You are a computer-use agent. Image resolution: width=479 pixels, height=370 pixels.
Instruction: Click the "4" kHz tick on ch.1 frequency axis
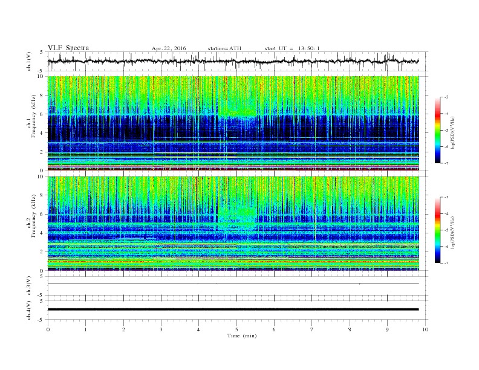42,133
